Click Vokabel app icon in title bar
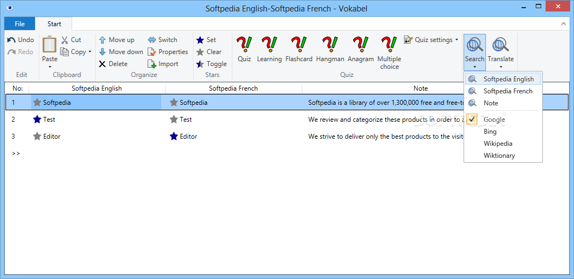 [9, 8]
